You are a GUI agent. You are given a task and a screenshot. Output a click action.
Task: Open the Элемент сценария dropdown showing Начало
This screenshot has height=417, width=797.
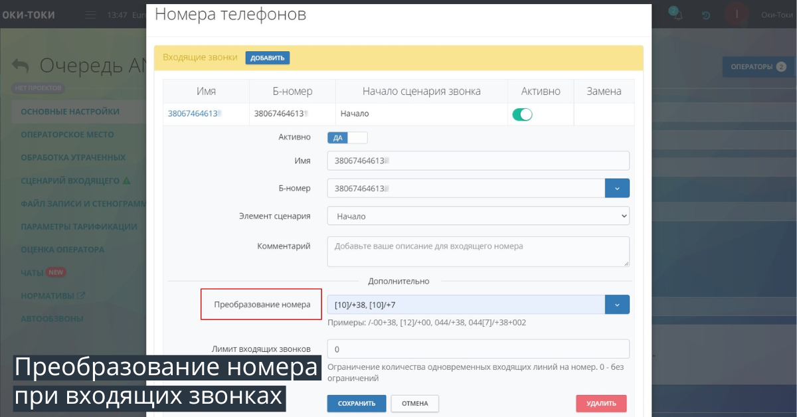click(478, 216)
